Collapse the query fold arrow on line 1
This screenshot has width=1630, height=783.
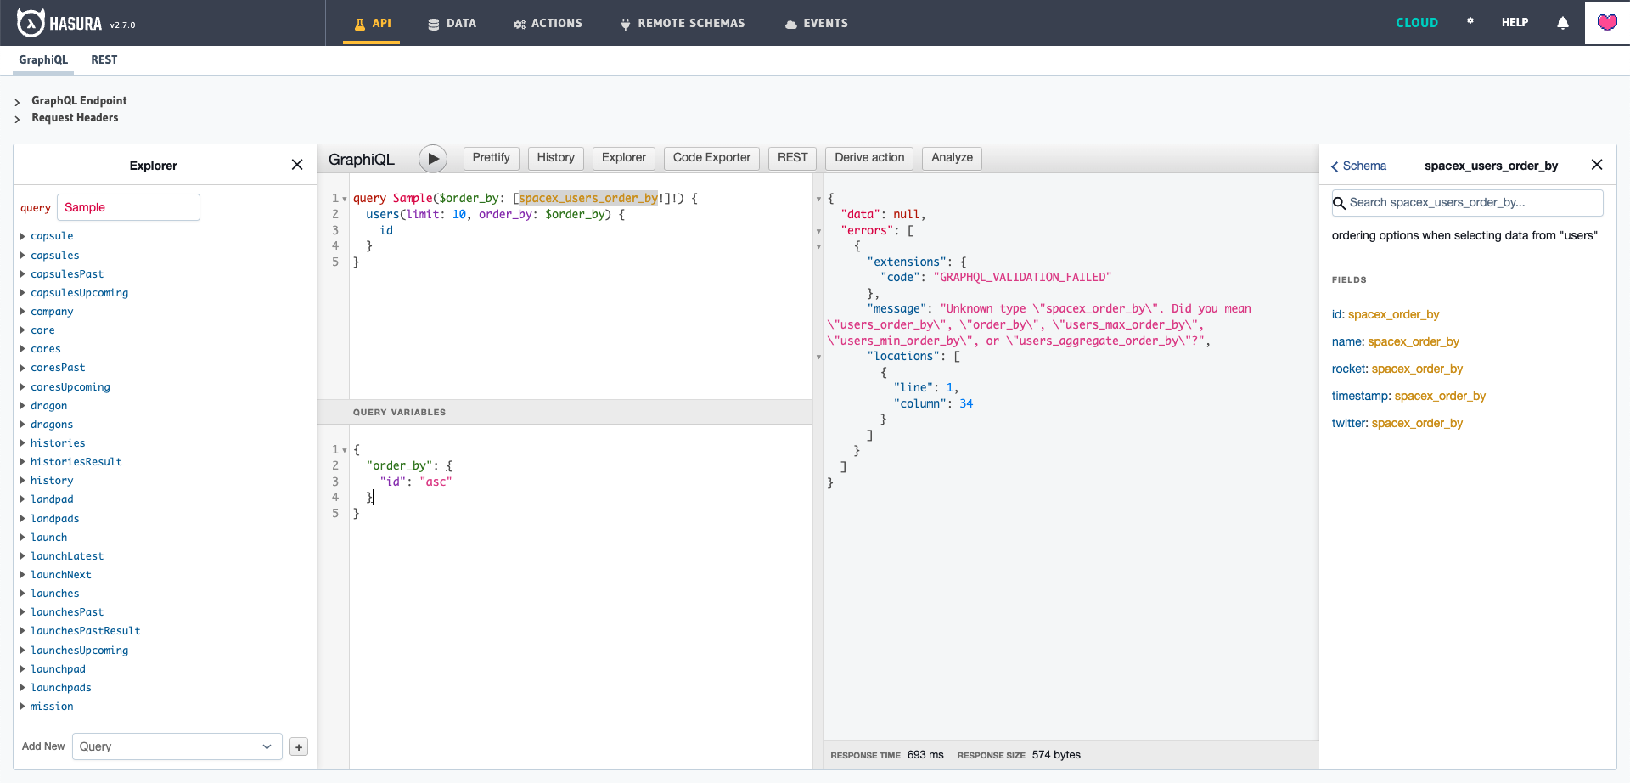pyautogui.click(x=345, y=199)
